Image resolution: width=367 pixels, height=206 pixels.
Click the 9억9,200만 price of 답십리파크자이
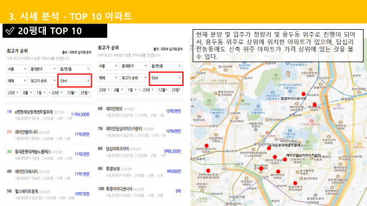172,151
